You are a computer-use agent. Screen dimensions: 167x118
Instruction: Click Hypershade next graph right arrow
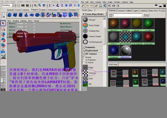[x=92, y=6]
